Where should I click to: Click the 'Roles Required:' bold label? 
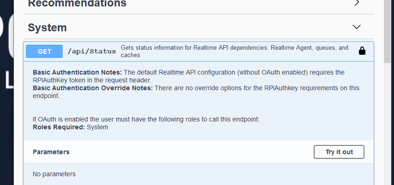[59, 127]
